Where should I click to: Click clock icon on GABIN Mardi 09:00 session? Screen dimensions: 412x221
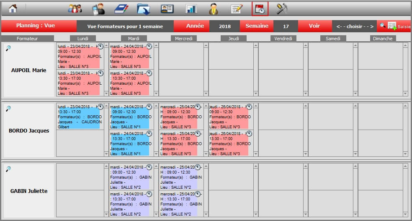(149, 167)
